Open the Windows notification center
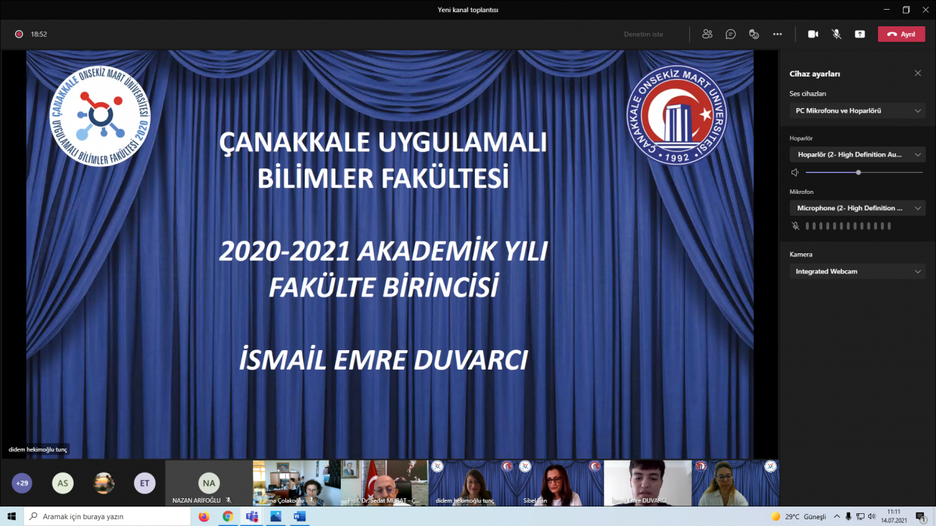936x526 pixels. pos(920,516)
